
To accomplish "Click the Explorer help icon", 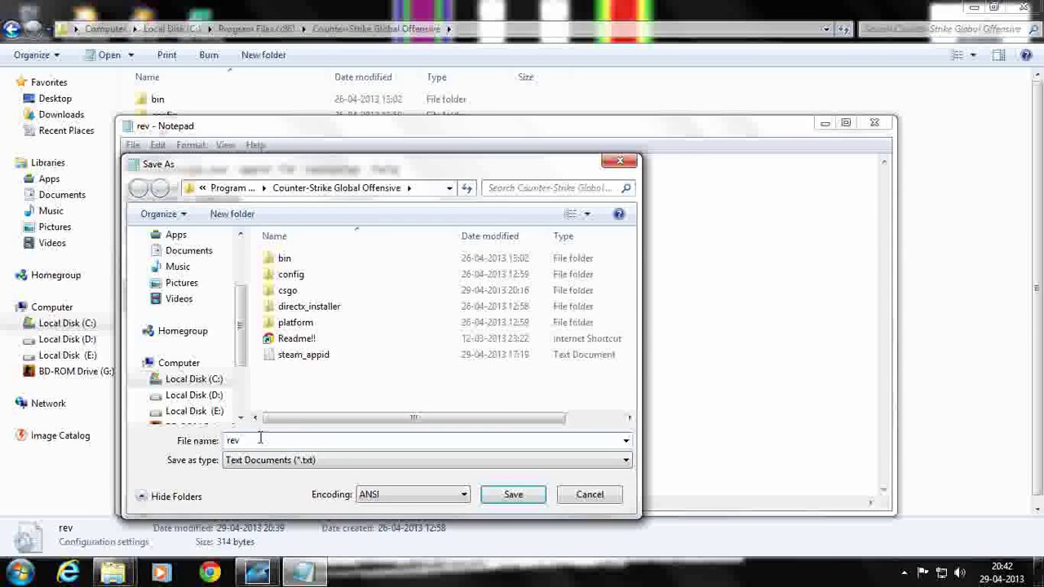I will [1026, 55].
